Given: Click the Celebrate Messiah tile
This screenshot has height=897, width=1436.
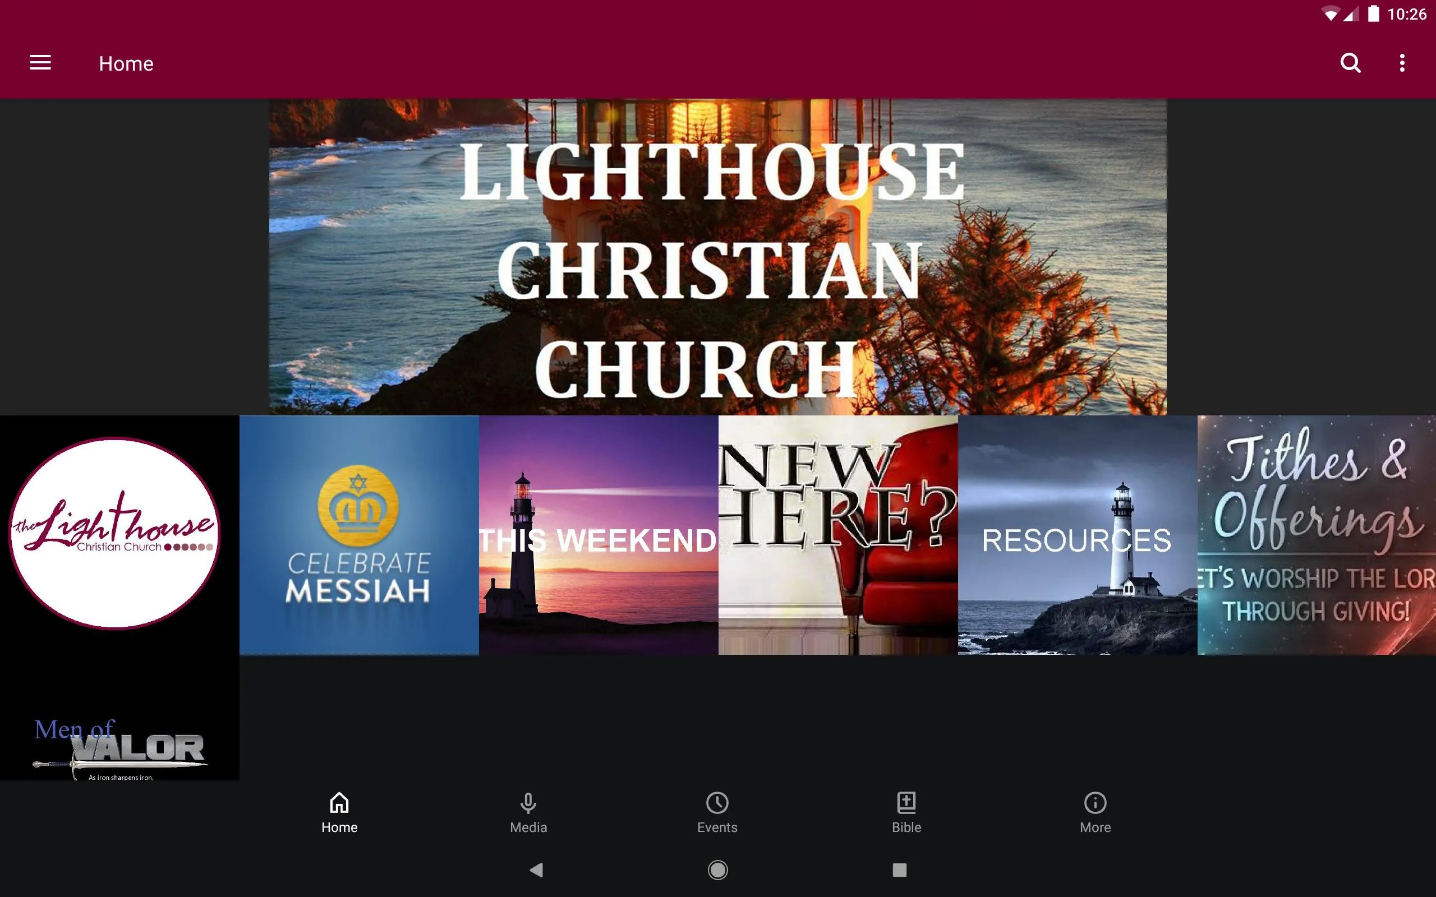Looking at the screenshot, I should pos(359,534).
